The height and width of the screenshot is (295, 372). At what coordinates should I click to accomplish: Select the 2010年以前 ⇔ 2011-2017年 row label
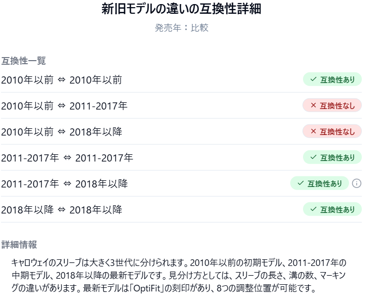click(x=64, y=106)
